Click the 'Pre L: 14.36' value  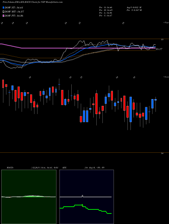coord(106,13)
